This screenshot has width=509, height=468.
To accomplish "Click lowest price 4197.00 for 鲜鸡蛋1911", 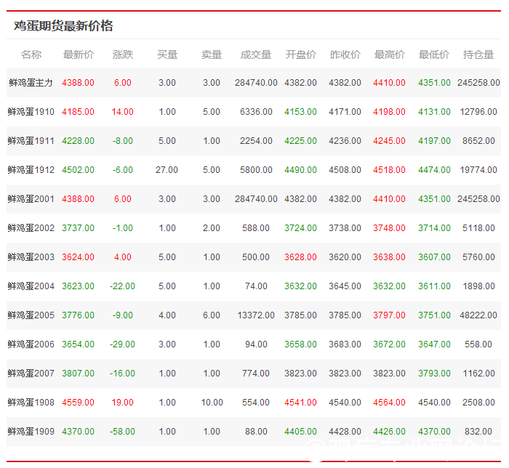I will tap(434, 141).
